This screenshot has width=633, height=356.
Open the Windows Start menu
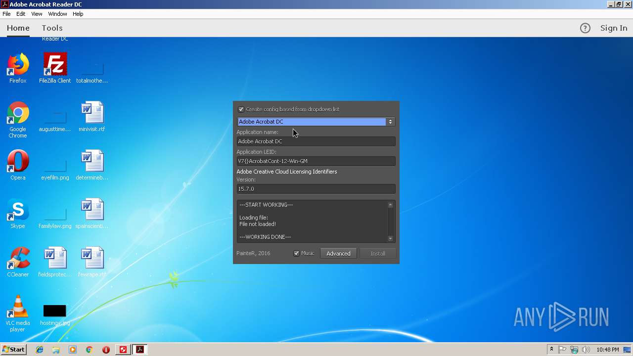coord(13,350)
